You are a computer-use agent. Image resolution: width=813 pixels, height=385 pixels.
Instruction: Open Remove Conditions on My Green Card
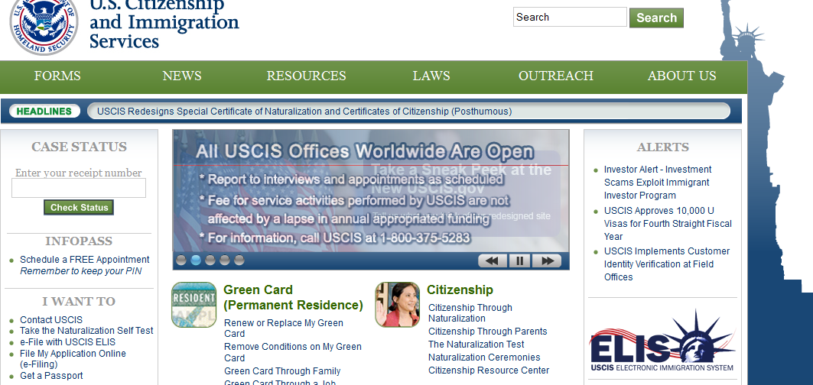(x=293, y=352)
